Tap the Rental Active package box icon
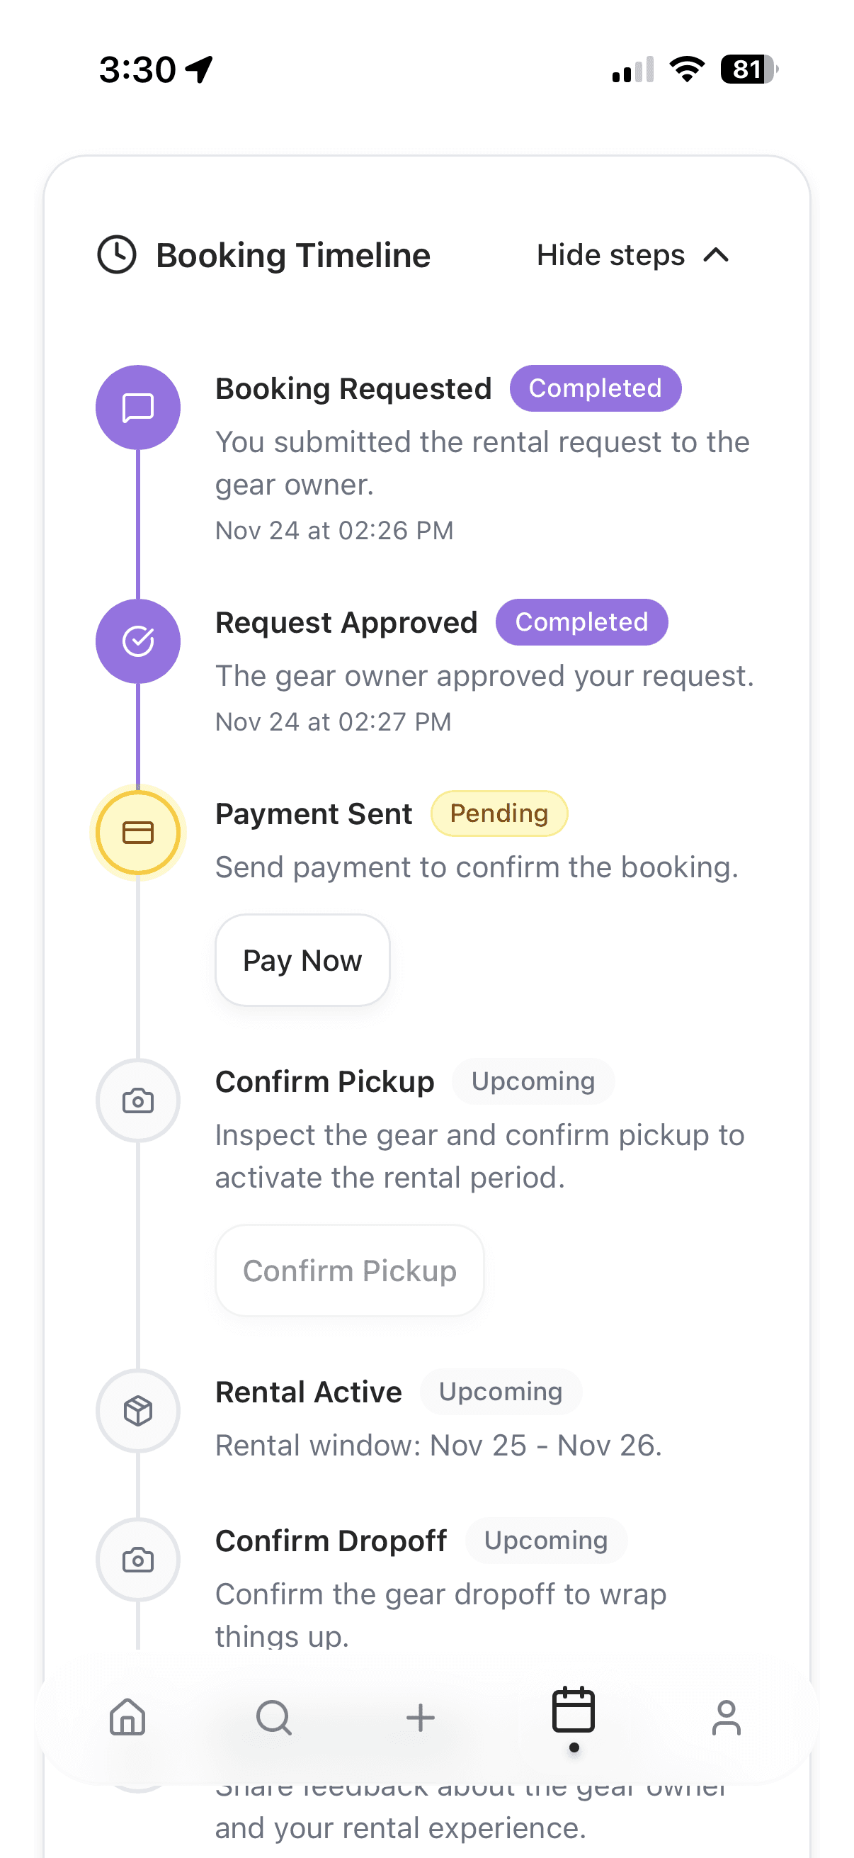Image resolution: width=854 pixels, height=1858 pixels. click(137, 1411)
